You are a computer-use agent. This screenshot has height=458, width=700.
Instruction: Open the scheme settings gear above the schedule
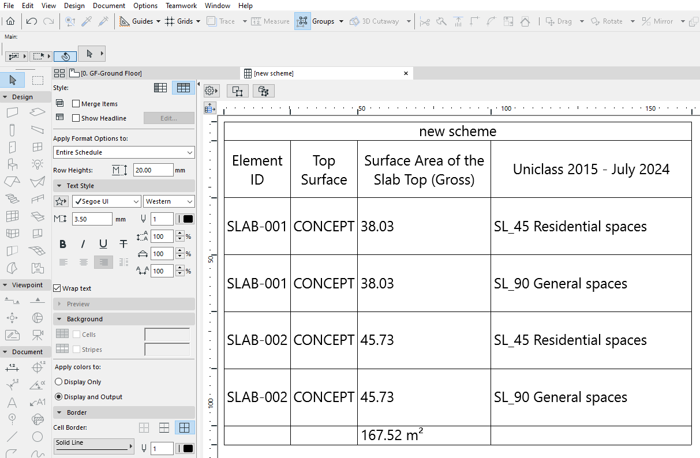click(209, 91)
